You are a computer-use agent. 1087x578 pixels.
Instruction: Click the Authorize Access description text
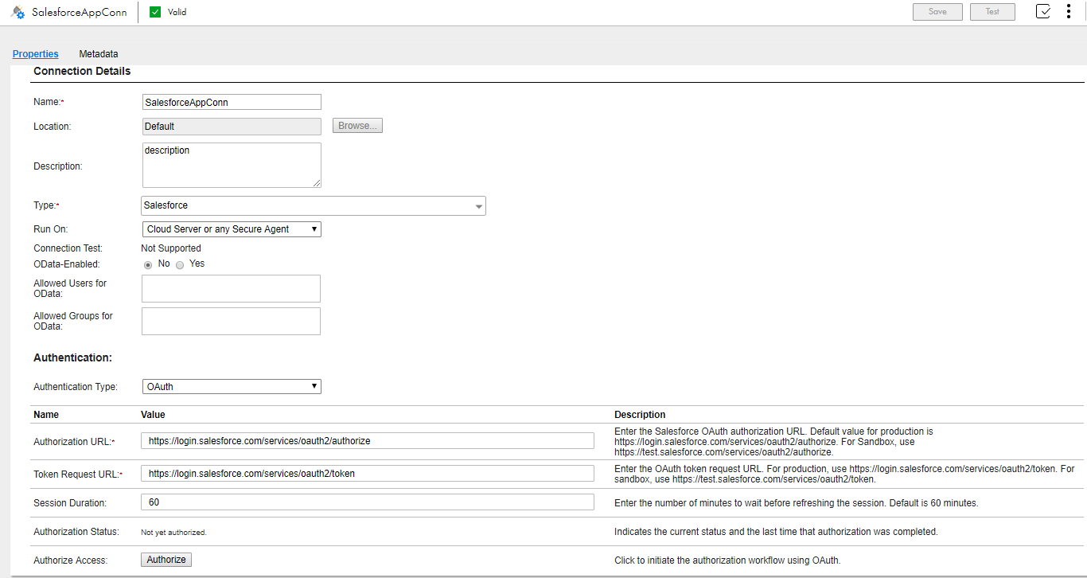click(x=727, y=560)
